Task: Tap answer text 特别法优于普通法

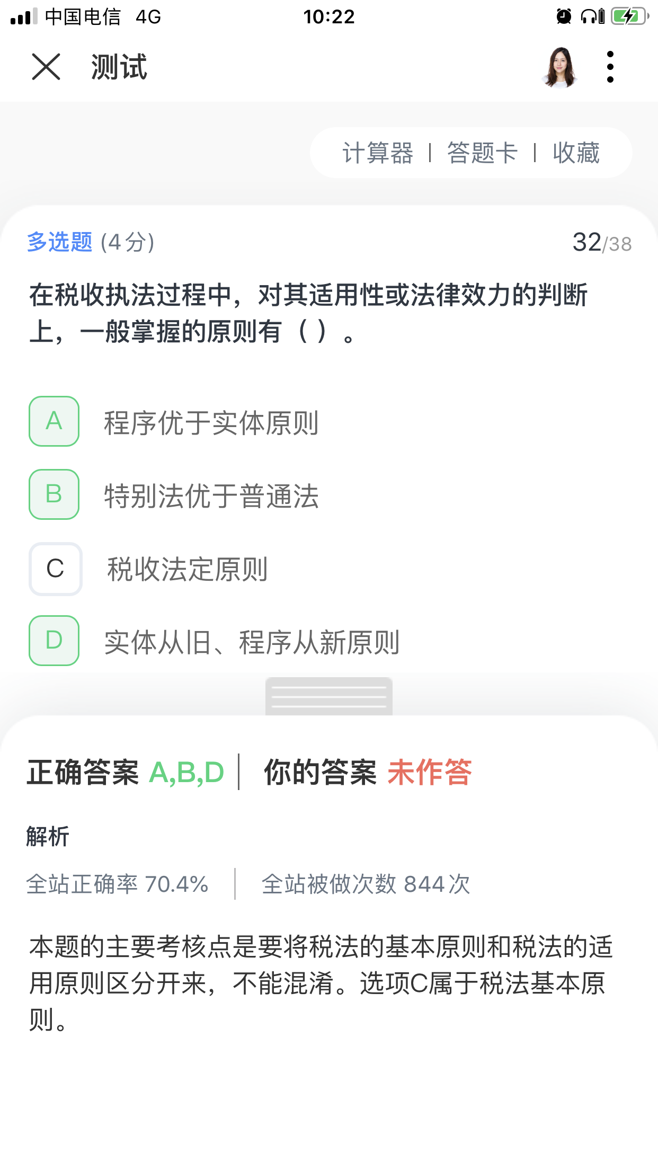Action: [x=211, y=496]
